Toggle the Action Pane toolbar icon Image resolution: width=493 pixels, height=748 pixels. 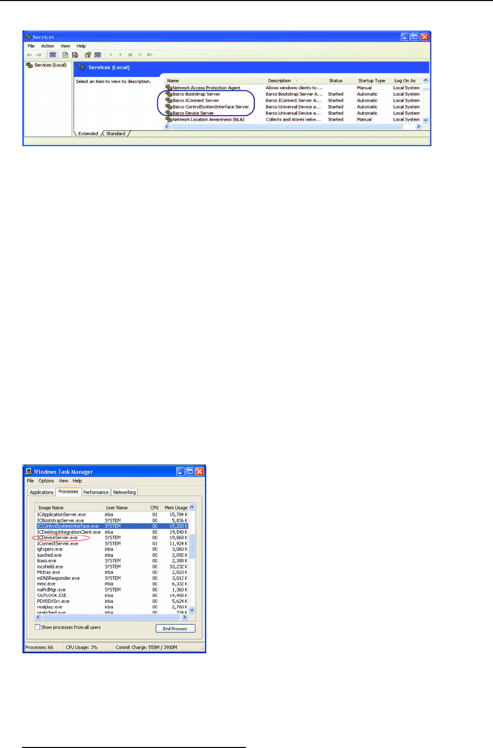pos(98,55)
